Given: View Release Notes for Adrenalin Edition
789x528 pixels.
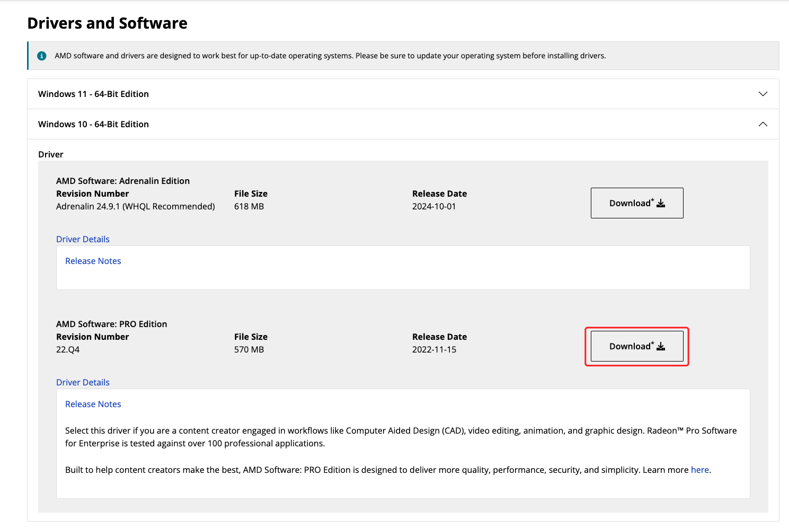Looking at the screenshot, I should click(93, 261).
